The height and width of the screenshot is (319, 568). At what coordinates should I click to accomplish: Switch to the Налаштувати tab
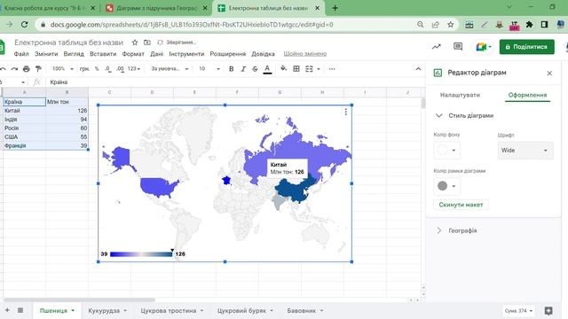click(460, 95)
